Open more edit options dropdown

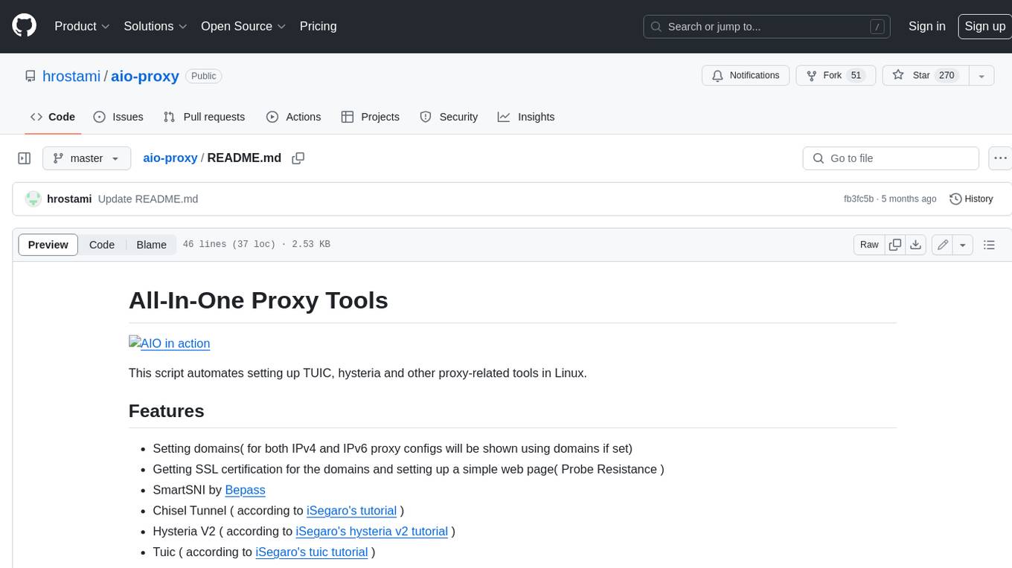pyautogui.click(x=963, y=245)
